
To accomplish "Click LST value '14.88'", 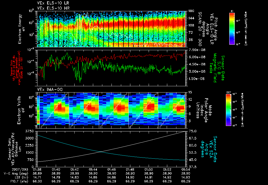I will coord(111,177).
